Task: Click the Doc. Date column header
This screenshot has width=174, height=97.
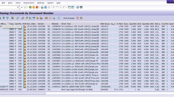Action: (32, 24)
